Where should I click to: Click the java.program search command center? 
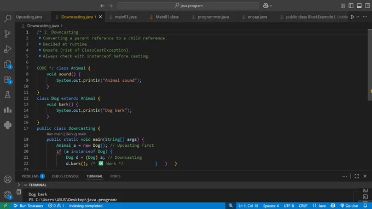[188, 5]
